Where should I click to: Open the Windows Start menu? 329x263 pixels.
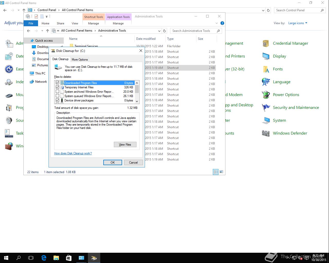(x=6, y=258)
